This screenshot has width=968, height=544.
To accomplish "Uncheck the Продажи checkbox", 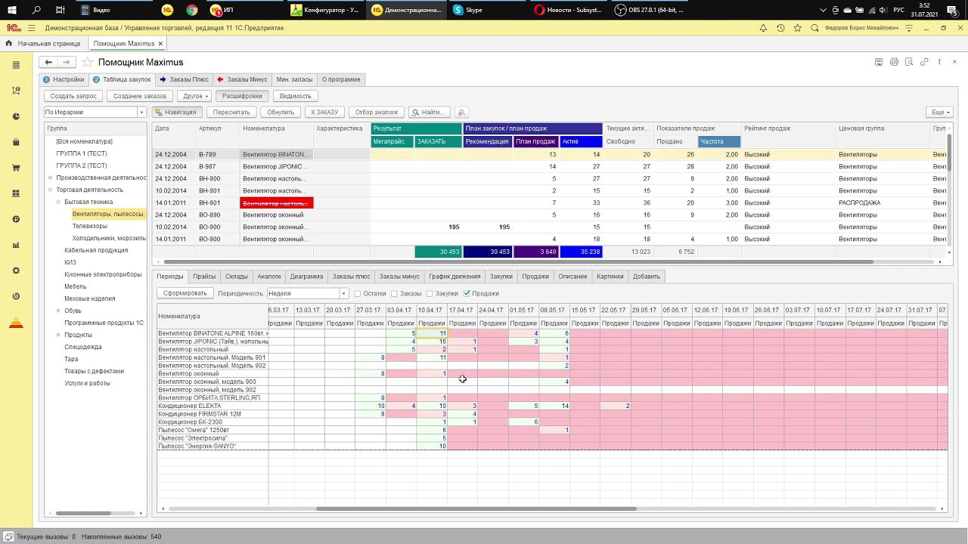I will tap(467, 294).
